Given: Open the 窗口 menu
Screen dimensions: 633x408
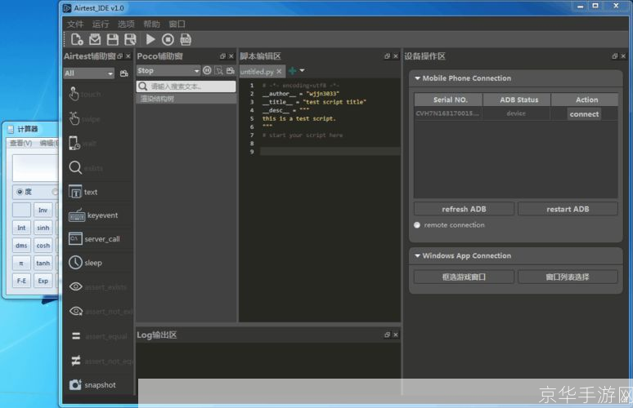Looking at the screenshot, I should click(x=177, y=24).
